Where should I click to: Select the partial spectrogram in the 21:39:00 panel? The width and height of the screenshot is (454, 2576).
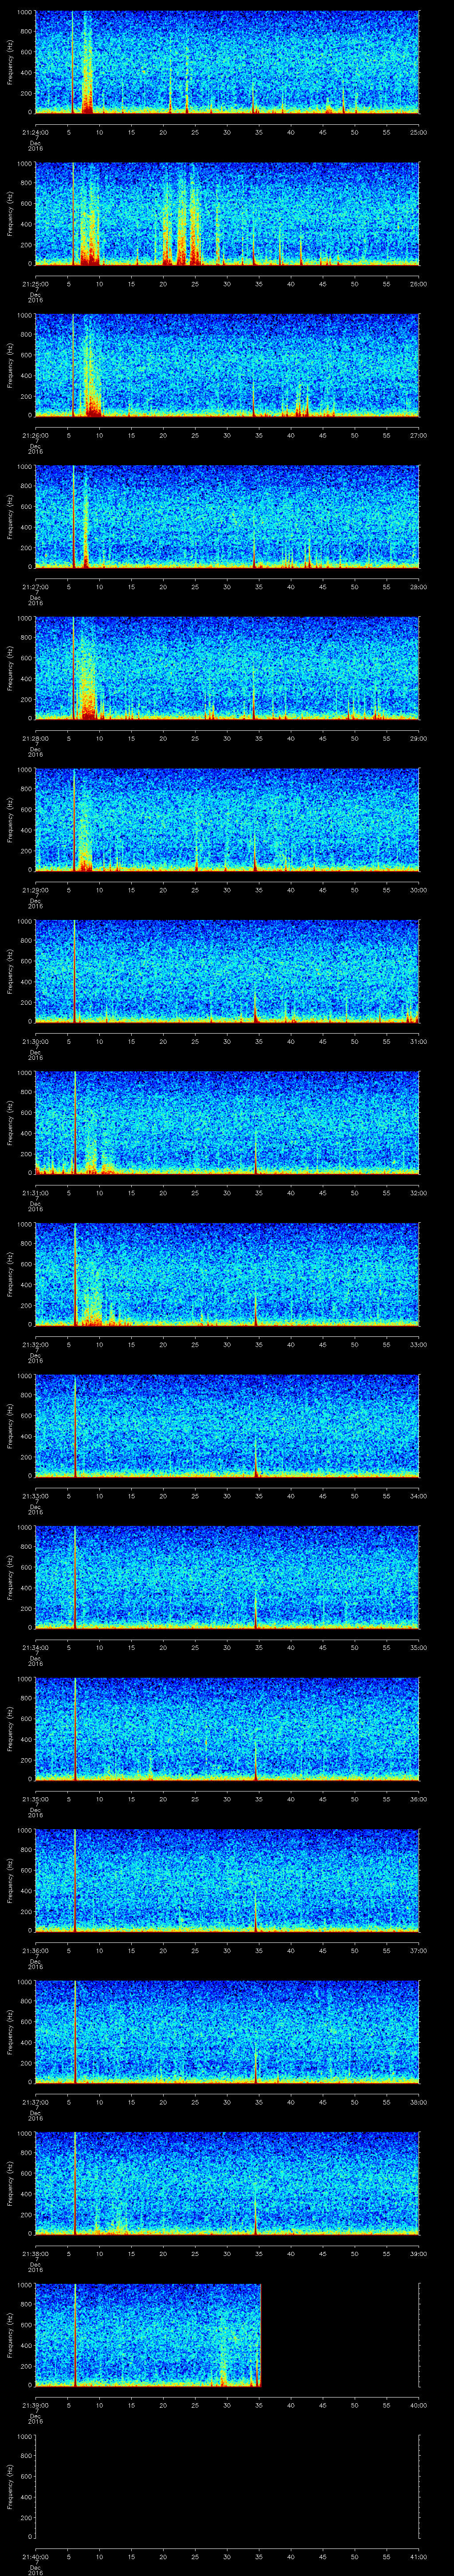[148, 2334]
